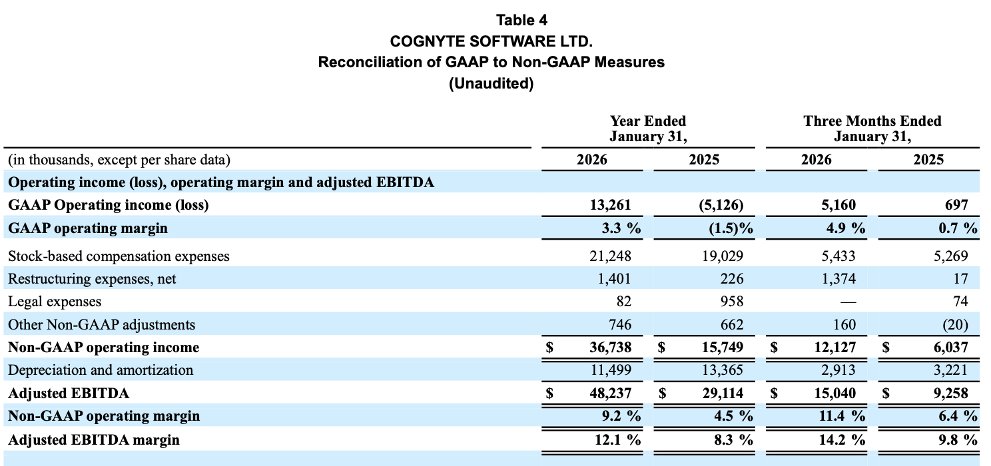Click the 'Legal expenses' row label
991x466 pixels.
pos(55,302)
